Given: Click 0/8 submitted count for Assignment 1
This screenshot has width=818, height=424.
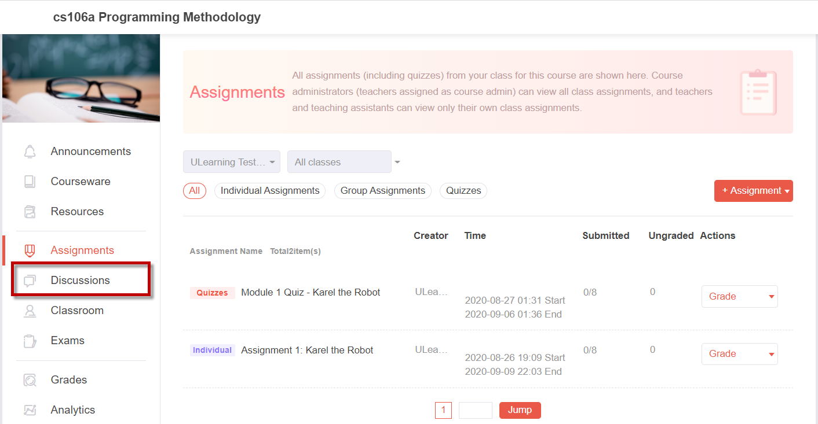Looking at the screenshot, I should [590, 351].
